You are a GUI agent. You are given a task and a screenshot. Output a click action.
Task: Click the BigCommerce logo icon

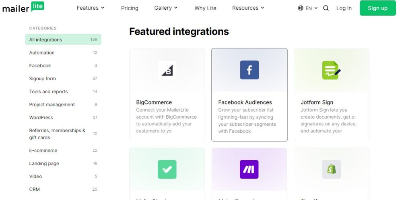click(167, 70)
